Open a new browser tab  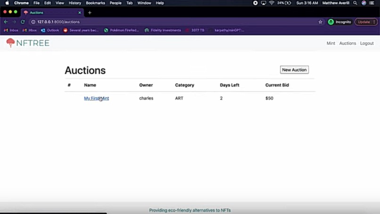pyautogui.click(x=90, y=13)
